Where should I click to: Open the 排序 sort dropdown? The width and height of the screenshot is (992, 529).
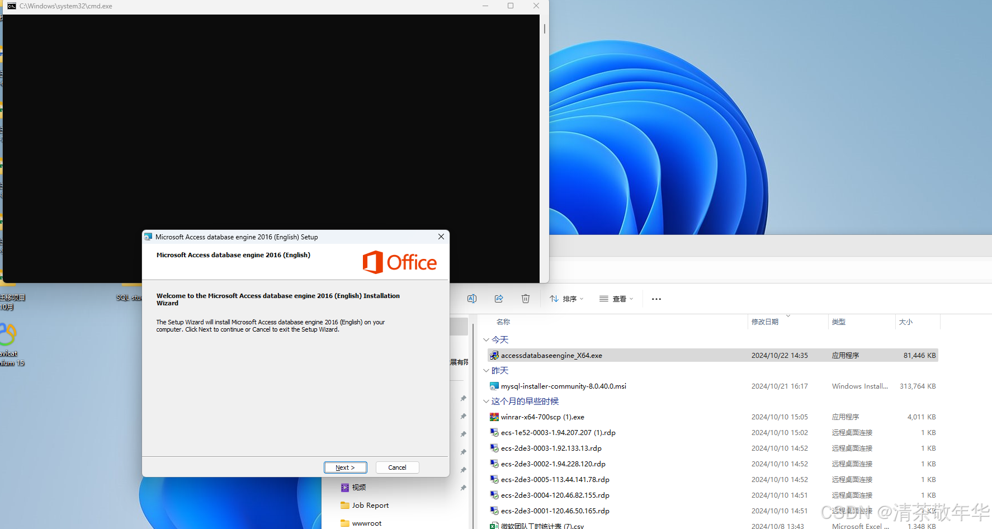point(566,299)
